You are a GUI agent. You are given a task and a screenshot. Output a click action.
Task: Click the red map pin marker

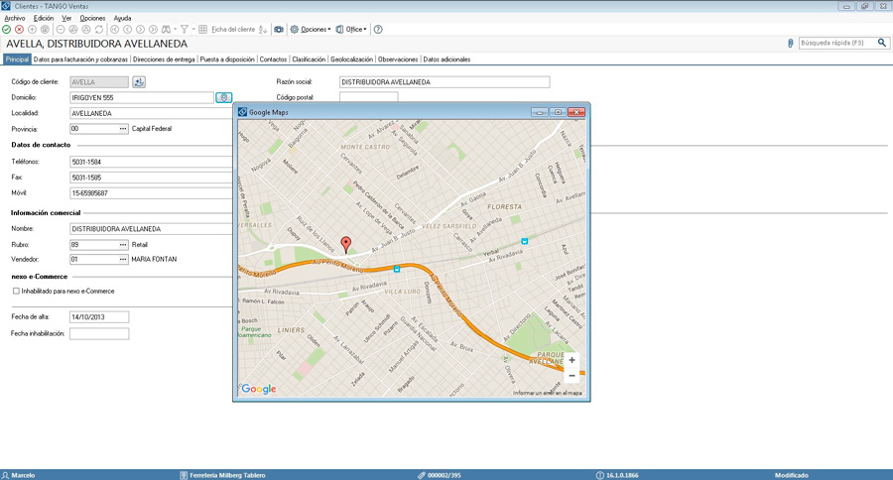[x=345, y=244]
